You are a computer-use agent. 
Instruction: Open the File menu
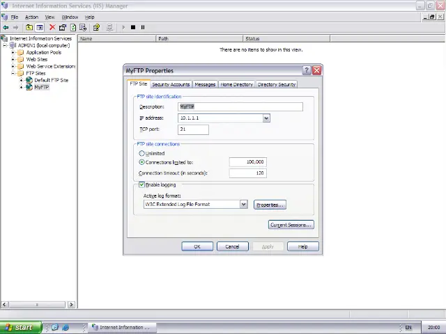(15, 17)
